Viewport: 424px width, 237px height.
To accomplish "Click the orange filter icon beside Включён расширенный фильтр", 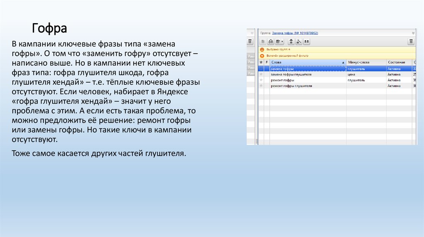I will click(x=262, y=56).
